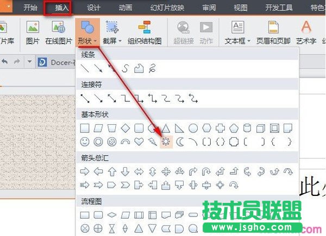The image size is (326, 236).
Task: Select the straight connector shape
Action: 85,98
